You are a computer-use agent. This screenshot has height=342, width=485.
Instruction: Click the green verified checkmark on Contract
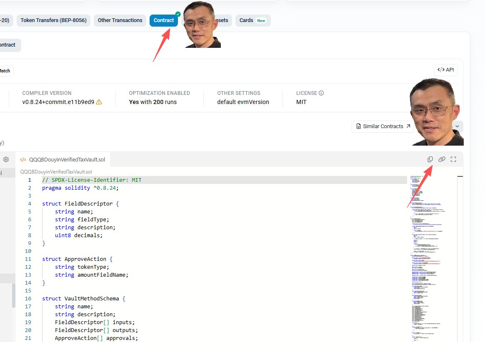(x=178, y=14)
